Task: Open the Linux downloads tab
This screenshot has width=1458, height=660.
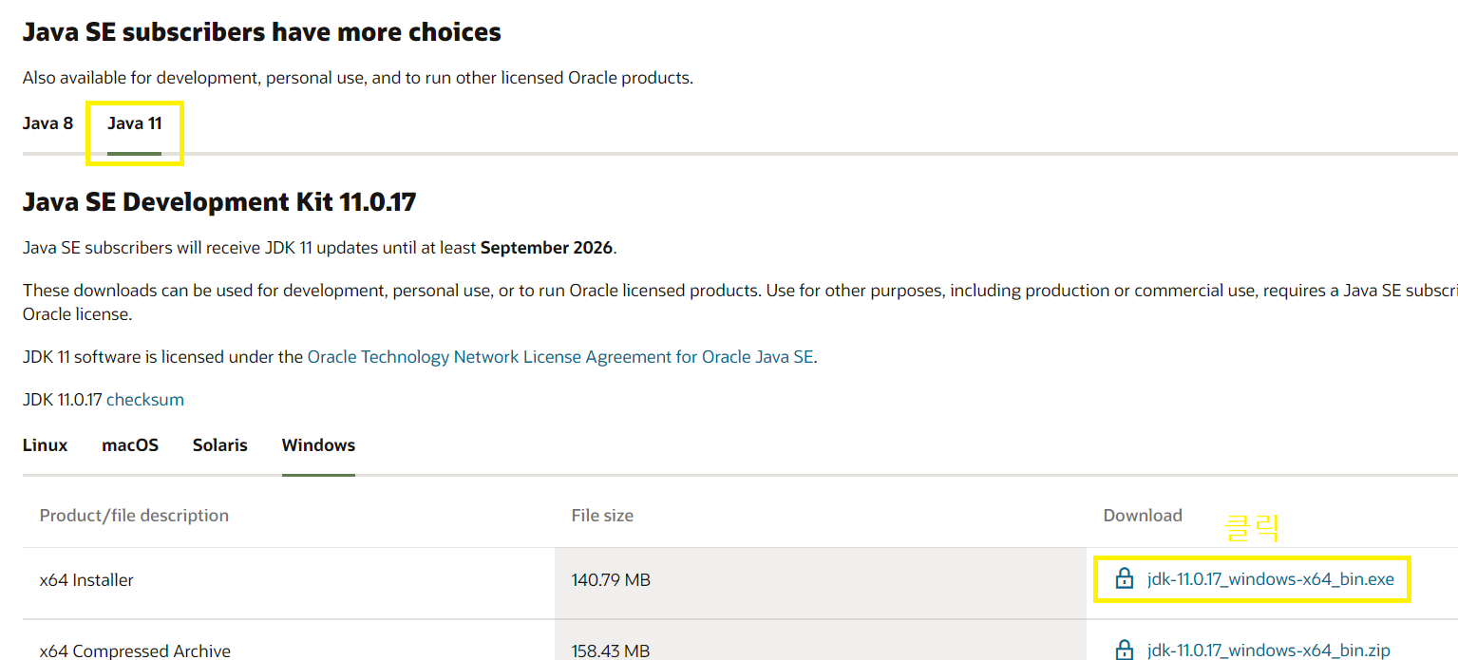Action: (45, 445)
